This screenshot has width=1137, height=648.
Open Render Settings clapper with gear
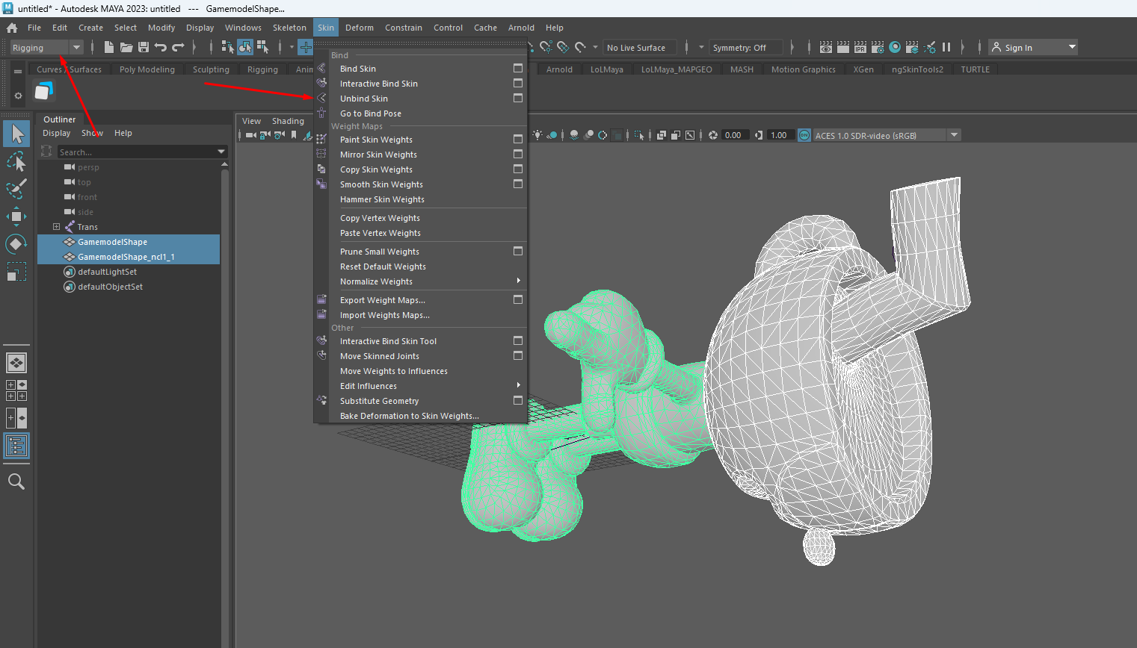pos(878,47)
